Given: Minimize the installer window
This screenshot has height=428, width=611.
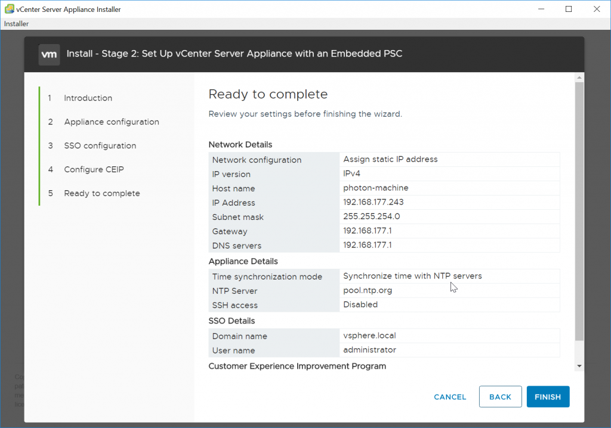Looking at the screenshot, I should click(541, 9).
